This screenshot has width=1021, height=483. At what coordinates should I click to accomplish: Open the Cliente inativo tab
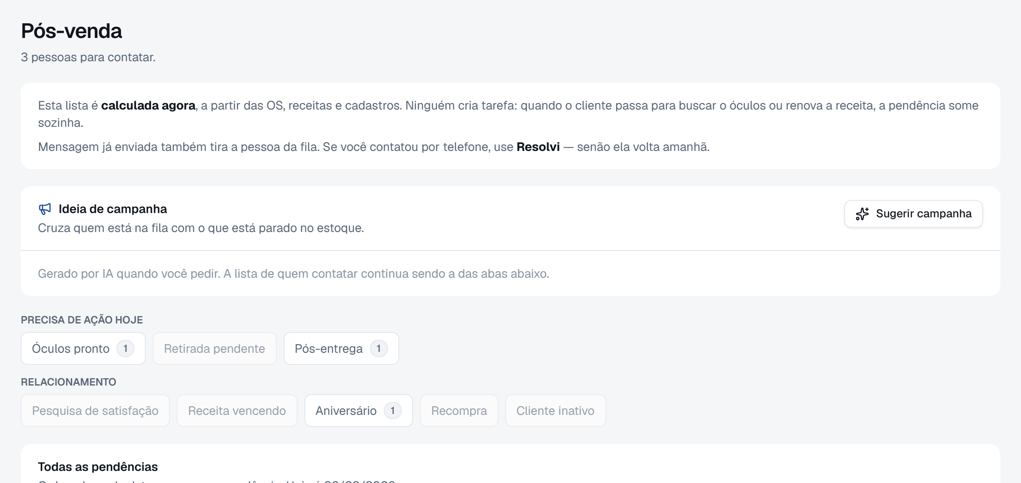[555, 411]
